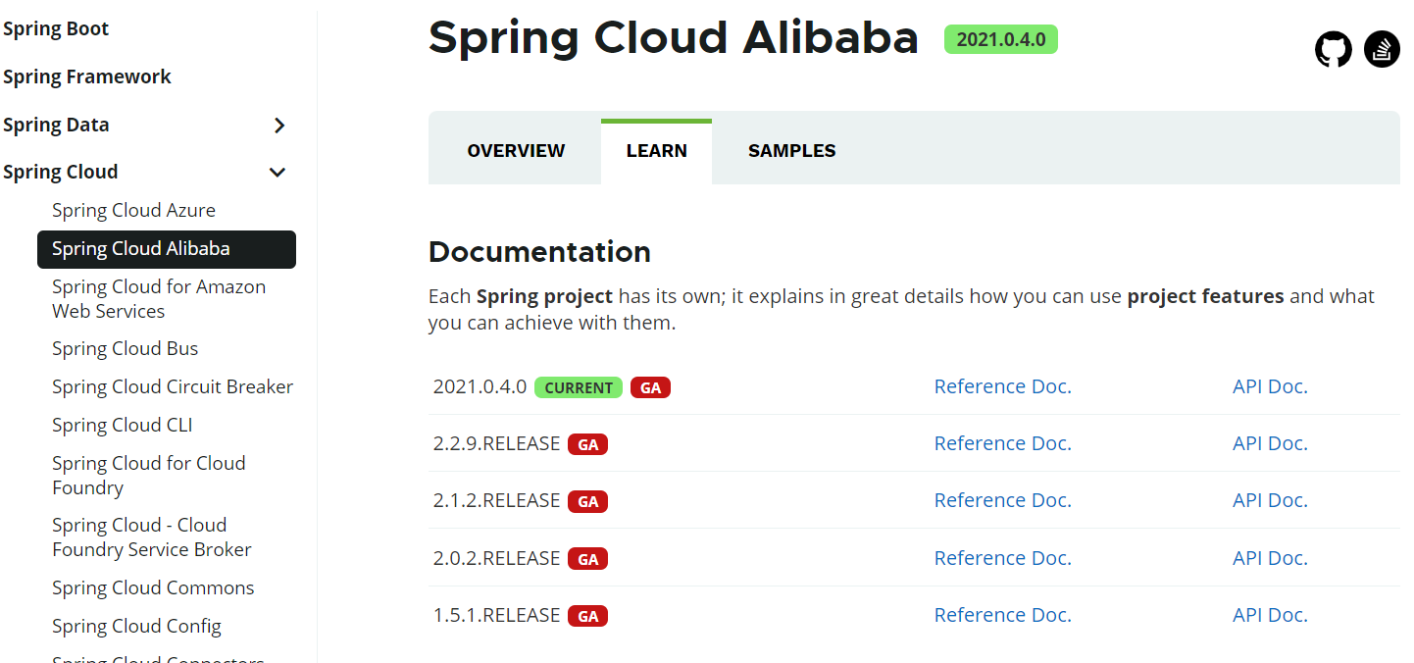Expand the Spring Data sidebar section

[279, 126]
